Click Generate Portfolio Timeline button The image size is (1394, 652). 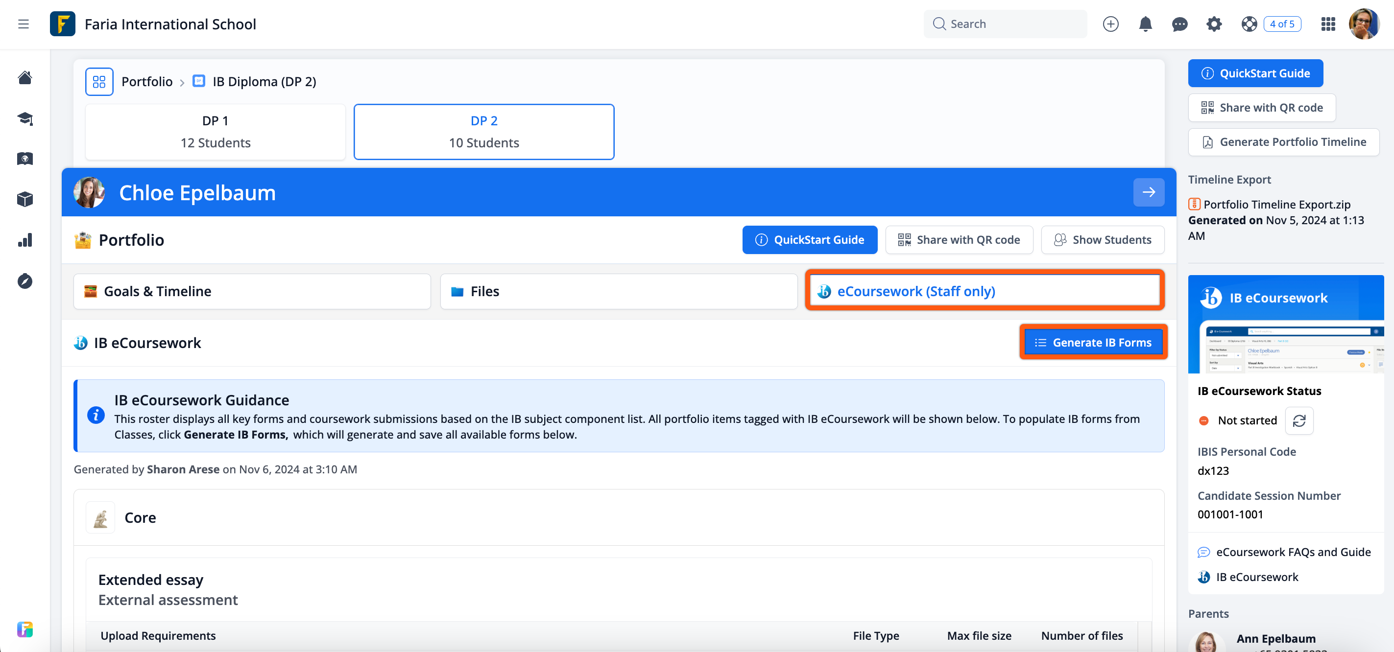pos(1284,141)
